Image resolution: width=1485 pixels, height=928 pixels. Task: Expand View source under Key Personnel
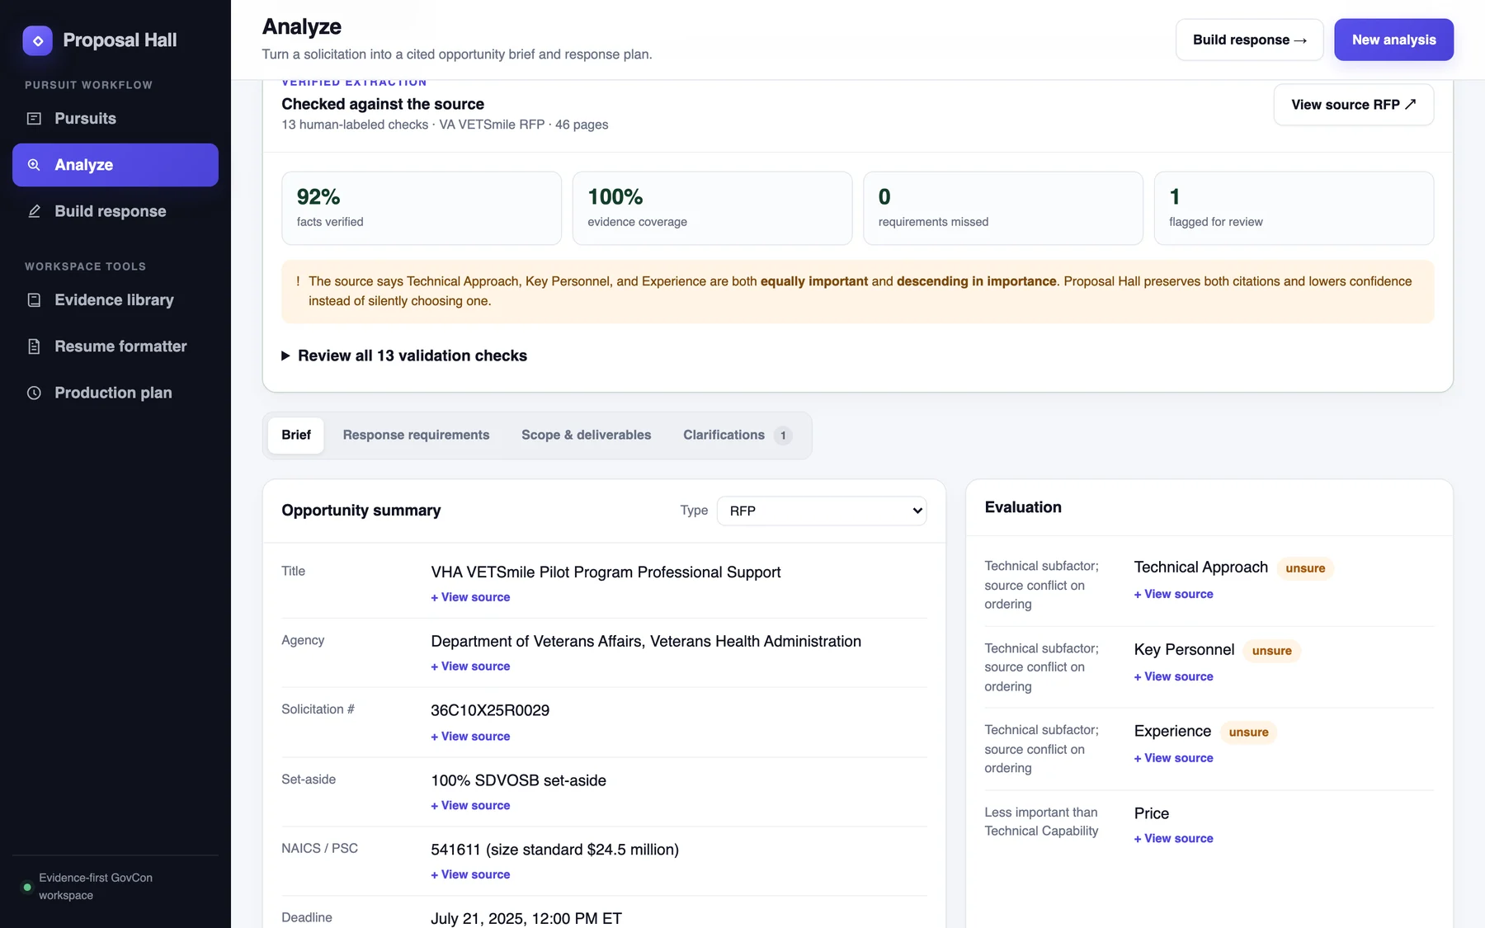click(1173, 676)
